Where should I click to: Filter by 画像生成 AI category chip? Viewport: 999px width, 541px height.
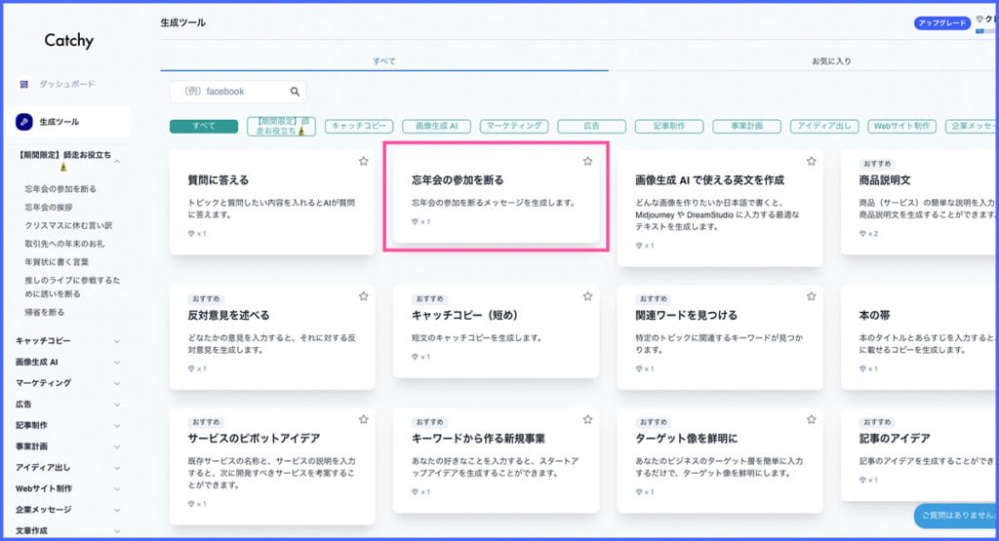click(x=436, y=126)
